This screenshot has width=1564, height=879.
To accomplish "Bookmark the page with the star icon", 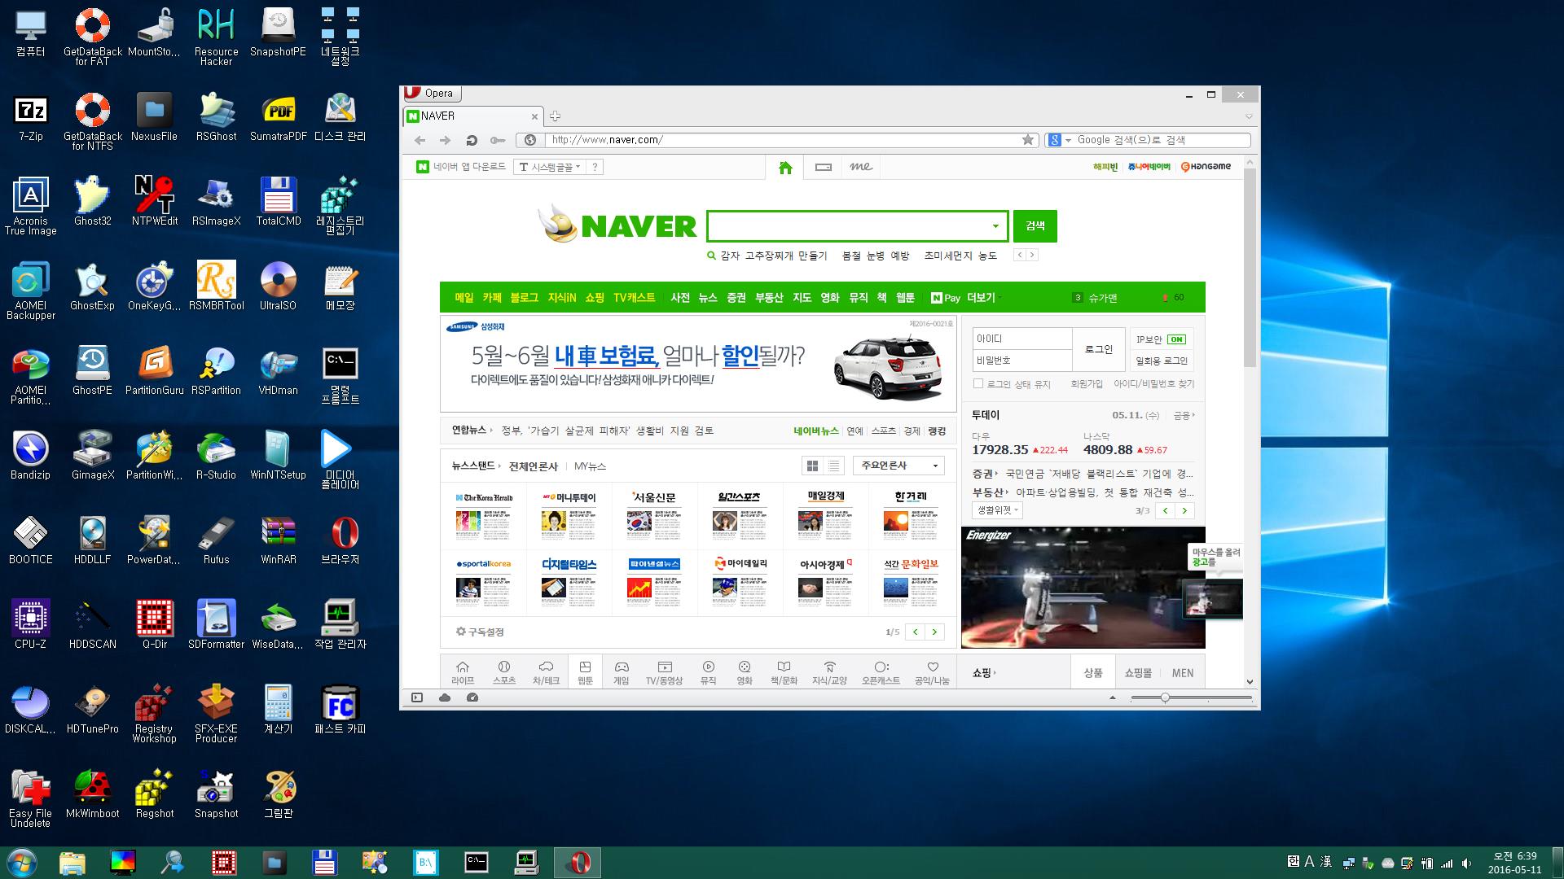I will pos(1028,140).
